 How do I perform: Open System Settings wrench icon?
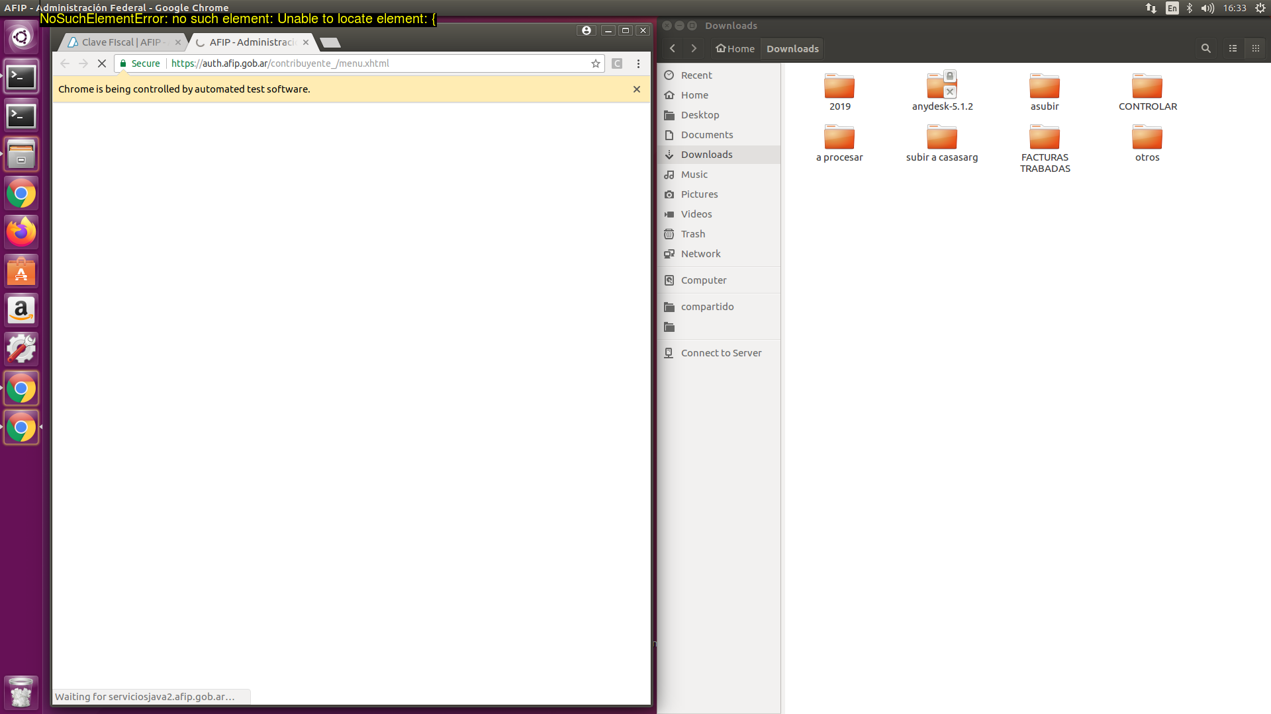(x=21, y=349)
